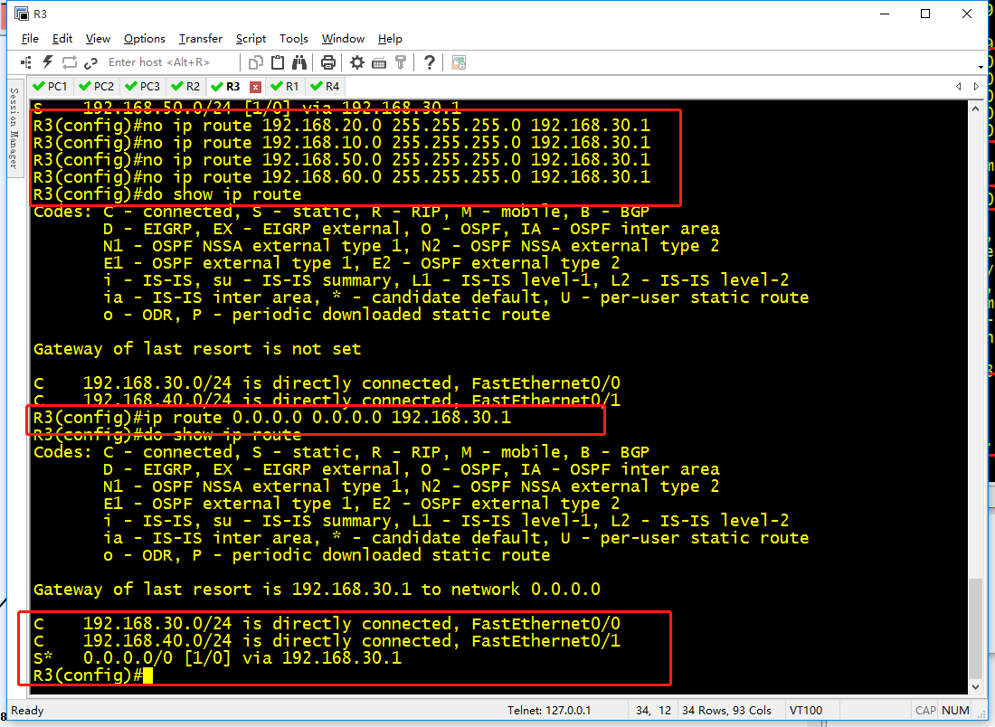This screenshot has width=995, height=727.
Task: Switch to the PC1 session tab
Action: click(50, 86)
